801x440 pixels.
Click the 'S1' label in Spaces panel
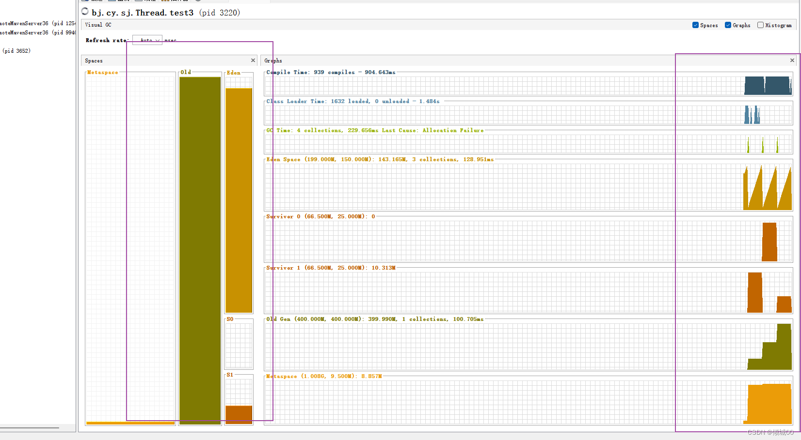pos(230,375)
